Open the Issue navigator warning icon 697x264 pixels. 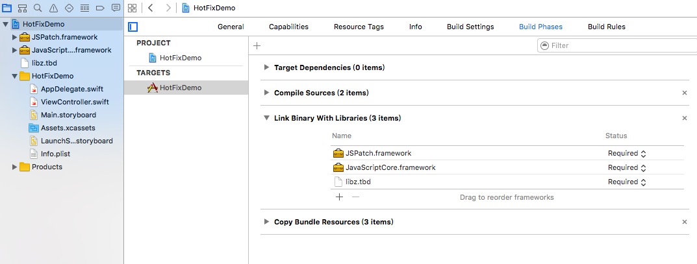[x=53, y=8]
